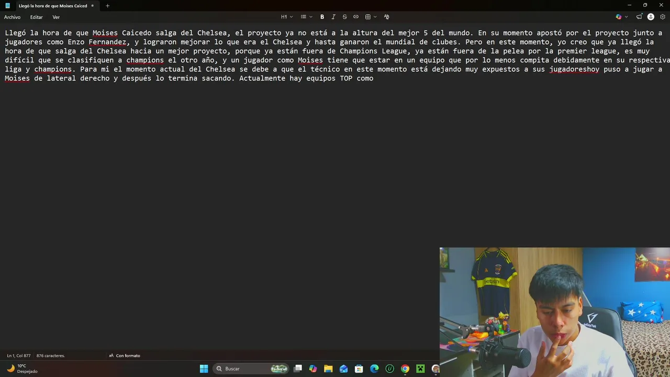Insert a hyperlink with the link icon
Screen dimensions: 670x377
pyautogui.click(x=356, y=17)
